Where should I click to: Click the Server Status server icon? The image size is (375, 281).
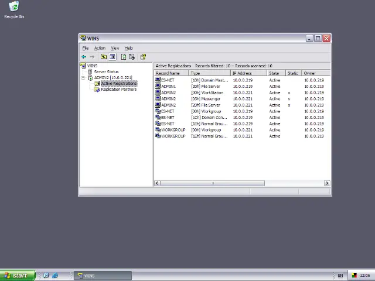90,71
